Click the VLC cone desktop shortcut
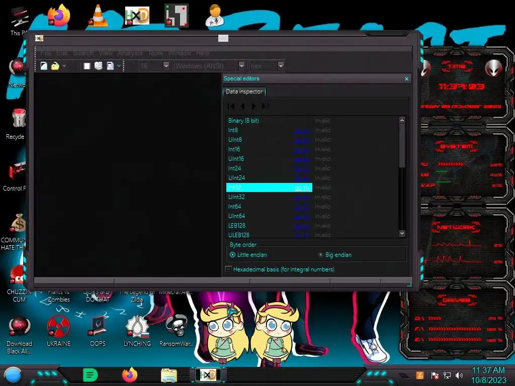The width and height of the screenshot is (515, 386). (98, 15)
